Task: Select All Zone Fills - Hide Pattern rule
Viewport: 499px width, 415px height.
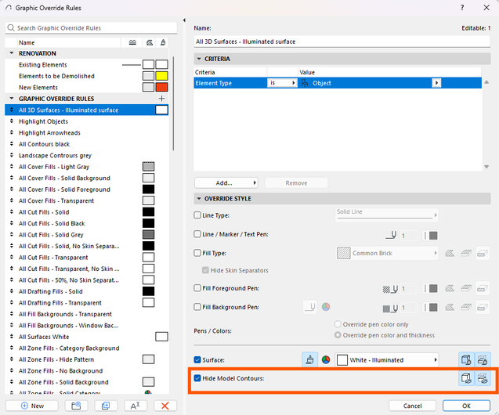Action: click(86, 359)
